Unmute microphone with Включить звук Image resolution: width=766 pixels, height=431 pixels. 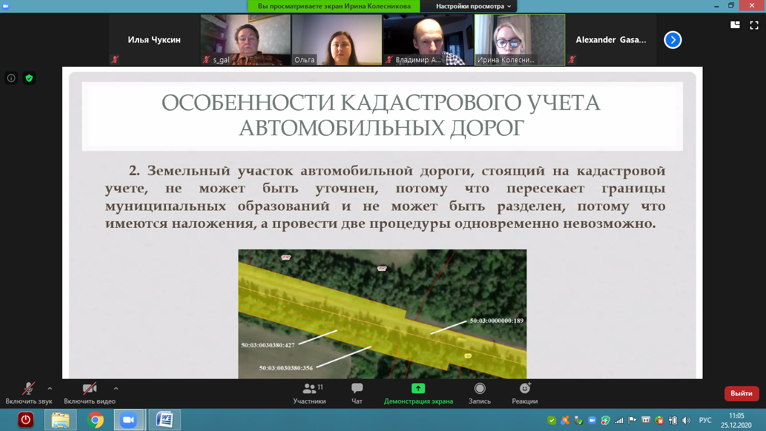point(29,393)
